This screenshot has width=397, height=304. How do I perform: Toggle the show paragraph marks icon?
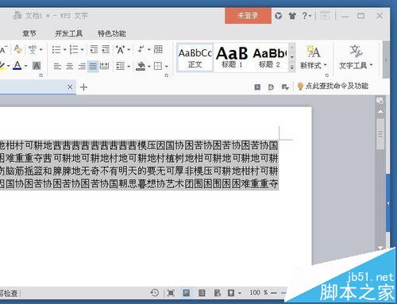click(141, 49)
